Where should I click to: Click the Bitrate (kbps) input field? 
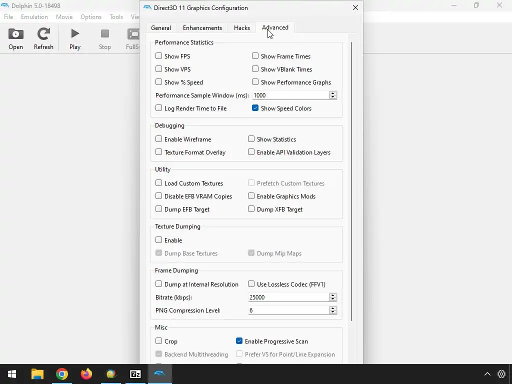tap(288, 297)
